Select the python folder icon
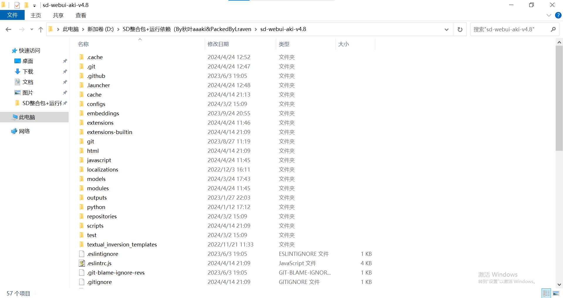 pyautogui.click(x=82, y=207)
